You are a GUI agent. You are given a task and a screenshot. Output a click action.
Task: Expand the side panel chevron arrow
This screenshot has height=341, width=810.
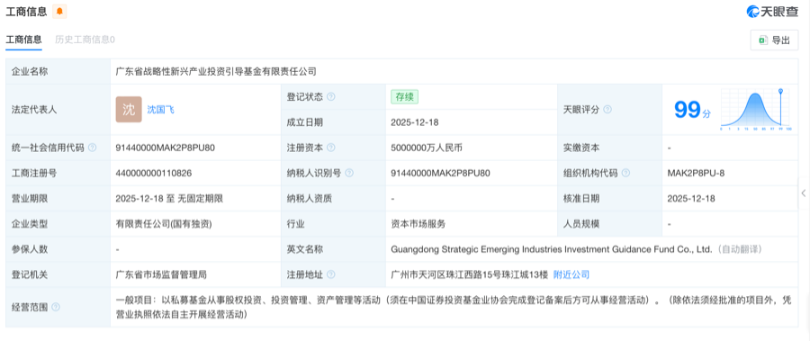[x=804, y=193]
